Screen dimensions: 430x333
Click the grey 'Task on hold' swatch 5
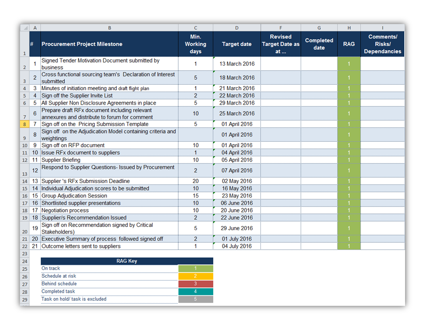coord(195,299)
